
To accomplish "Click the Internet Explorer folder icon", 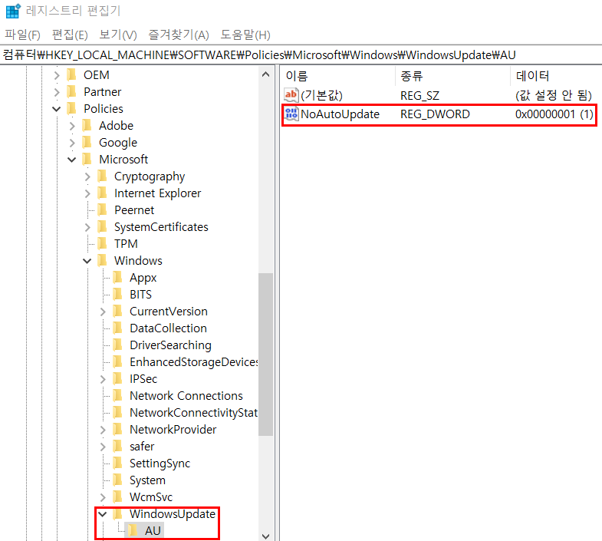I will point(103,193).
